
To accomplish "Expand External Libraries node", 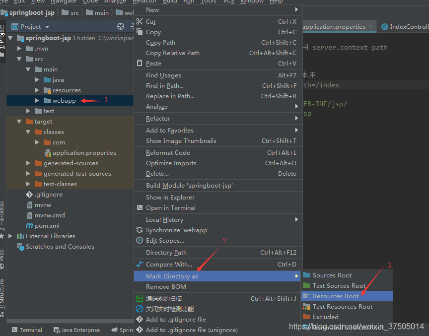I will [10, 236].
